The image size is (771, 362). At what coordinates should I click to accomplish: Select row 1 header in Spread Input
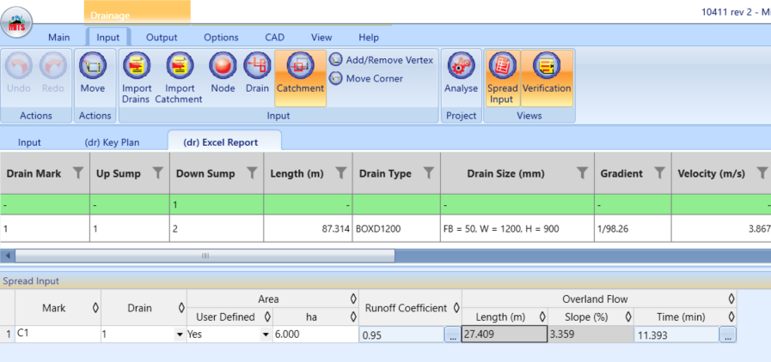[8, 335]
